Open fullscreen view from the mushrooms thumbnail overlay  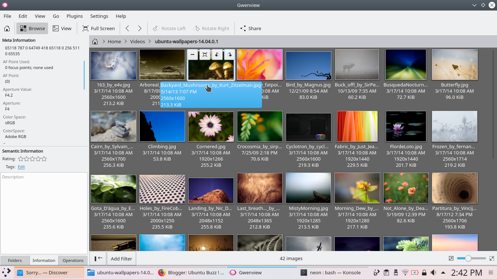205,54
